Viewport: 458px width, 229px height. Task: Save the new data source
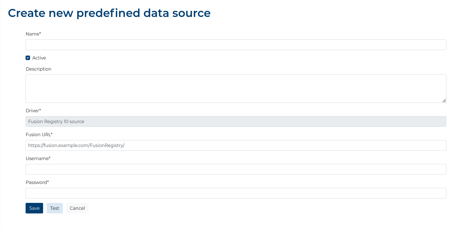(34, 208)
